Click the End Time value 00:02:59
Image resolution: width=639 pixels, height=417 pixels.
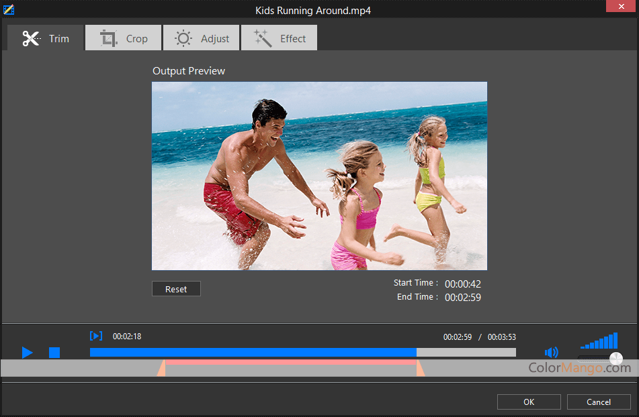click(x=463, y=298)
